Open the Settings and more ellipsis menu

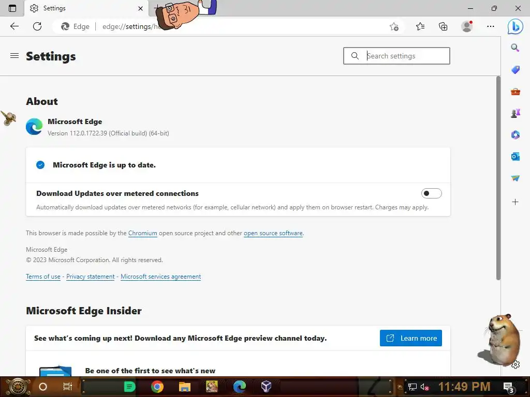pyautogui.click(x=491, y=26)
